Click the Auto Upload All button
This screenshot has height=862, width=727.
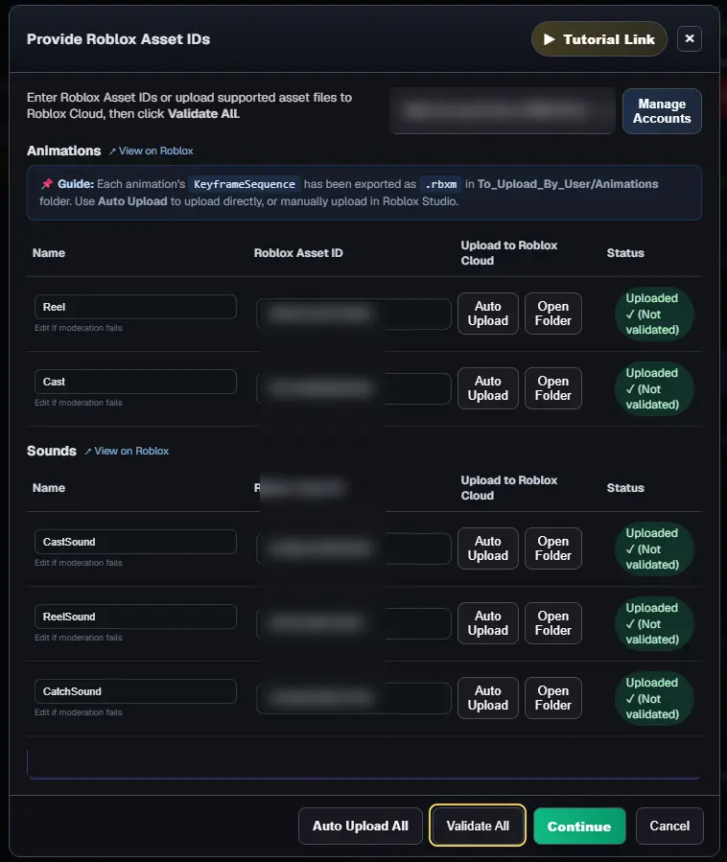click(x=361, y=826)
